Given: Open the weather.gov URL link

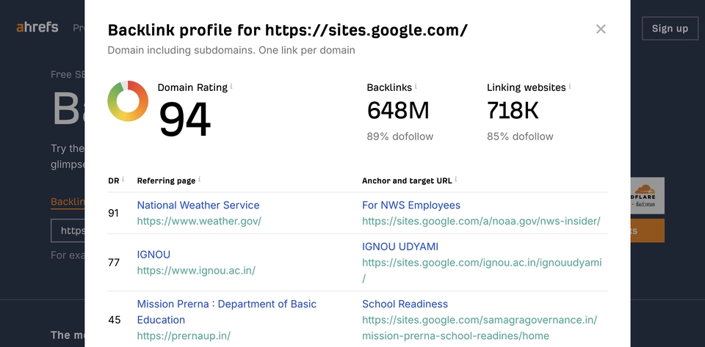Looking at the screenshot, I should tap(199, 221).
